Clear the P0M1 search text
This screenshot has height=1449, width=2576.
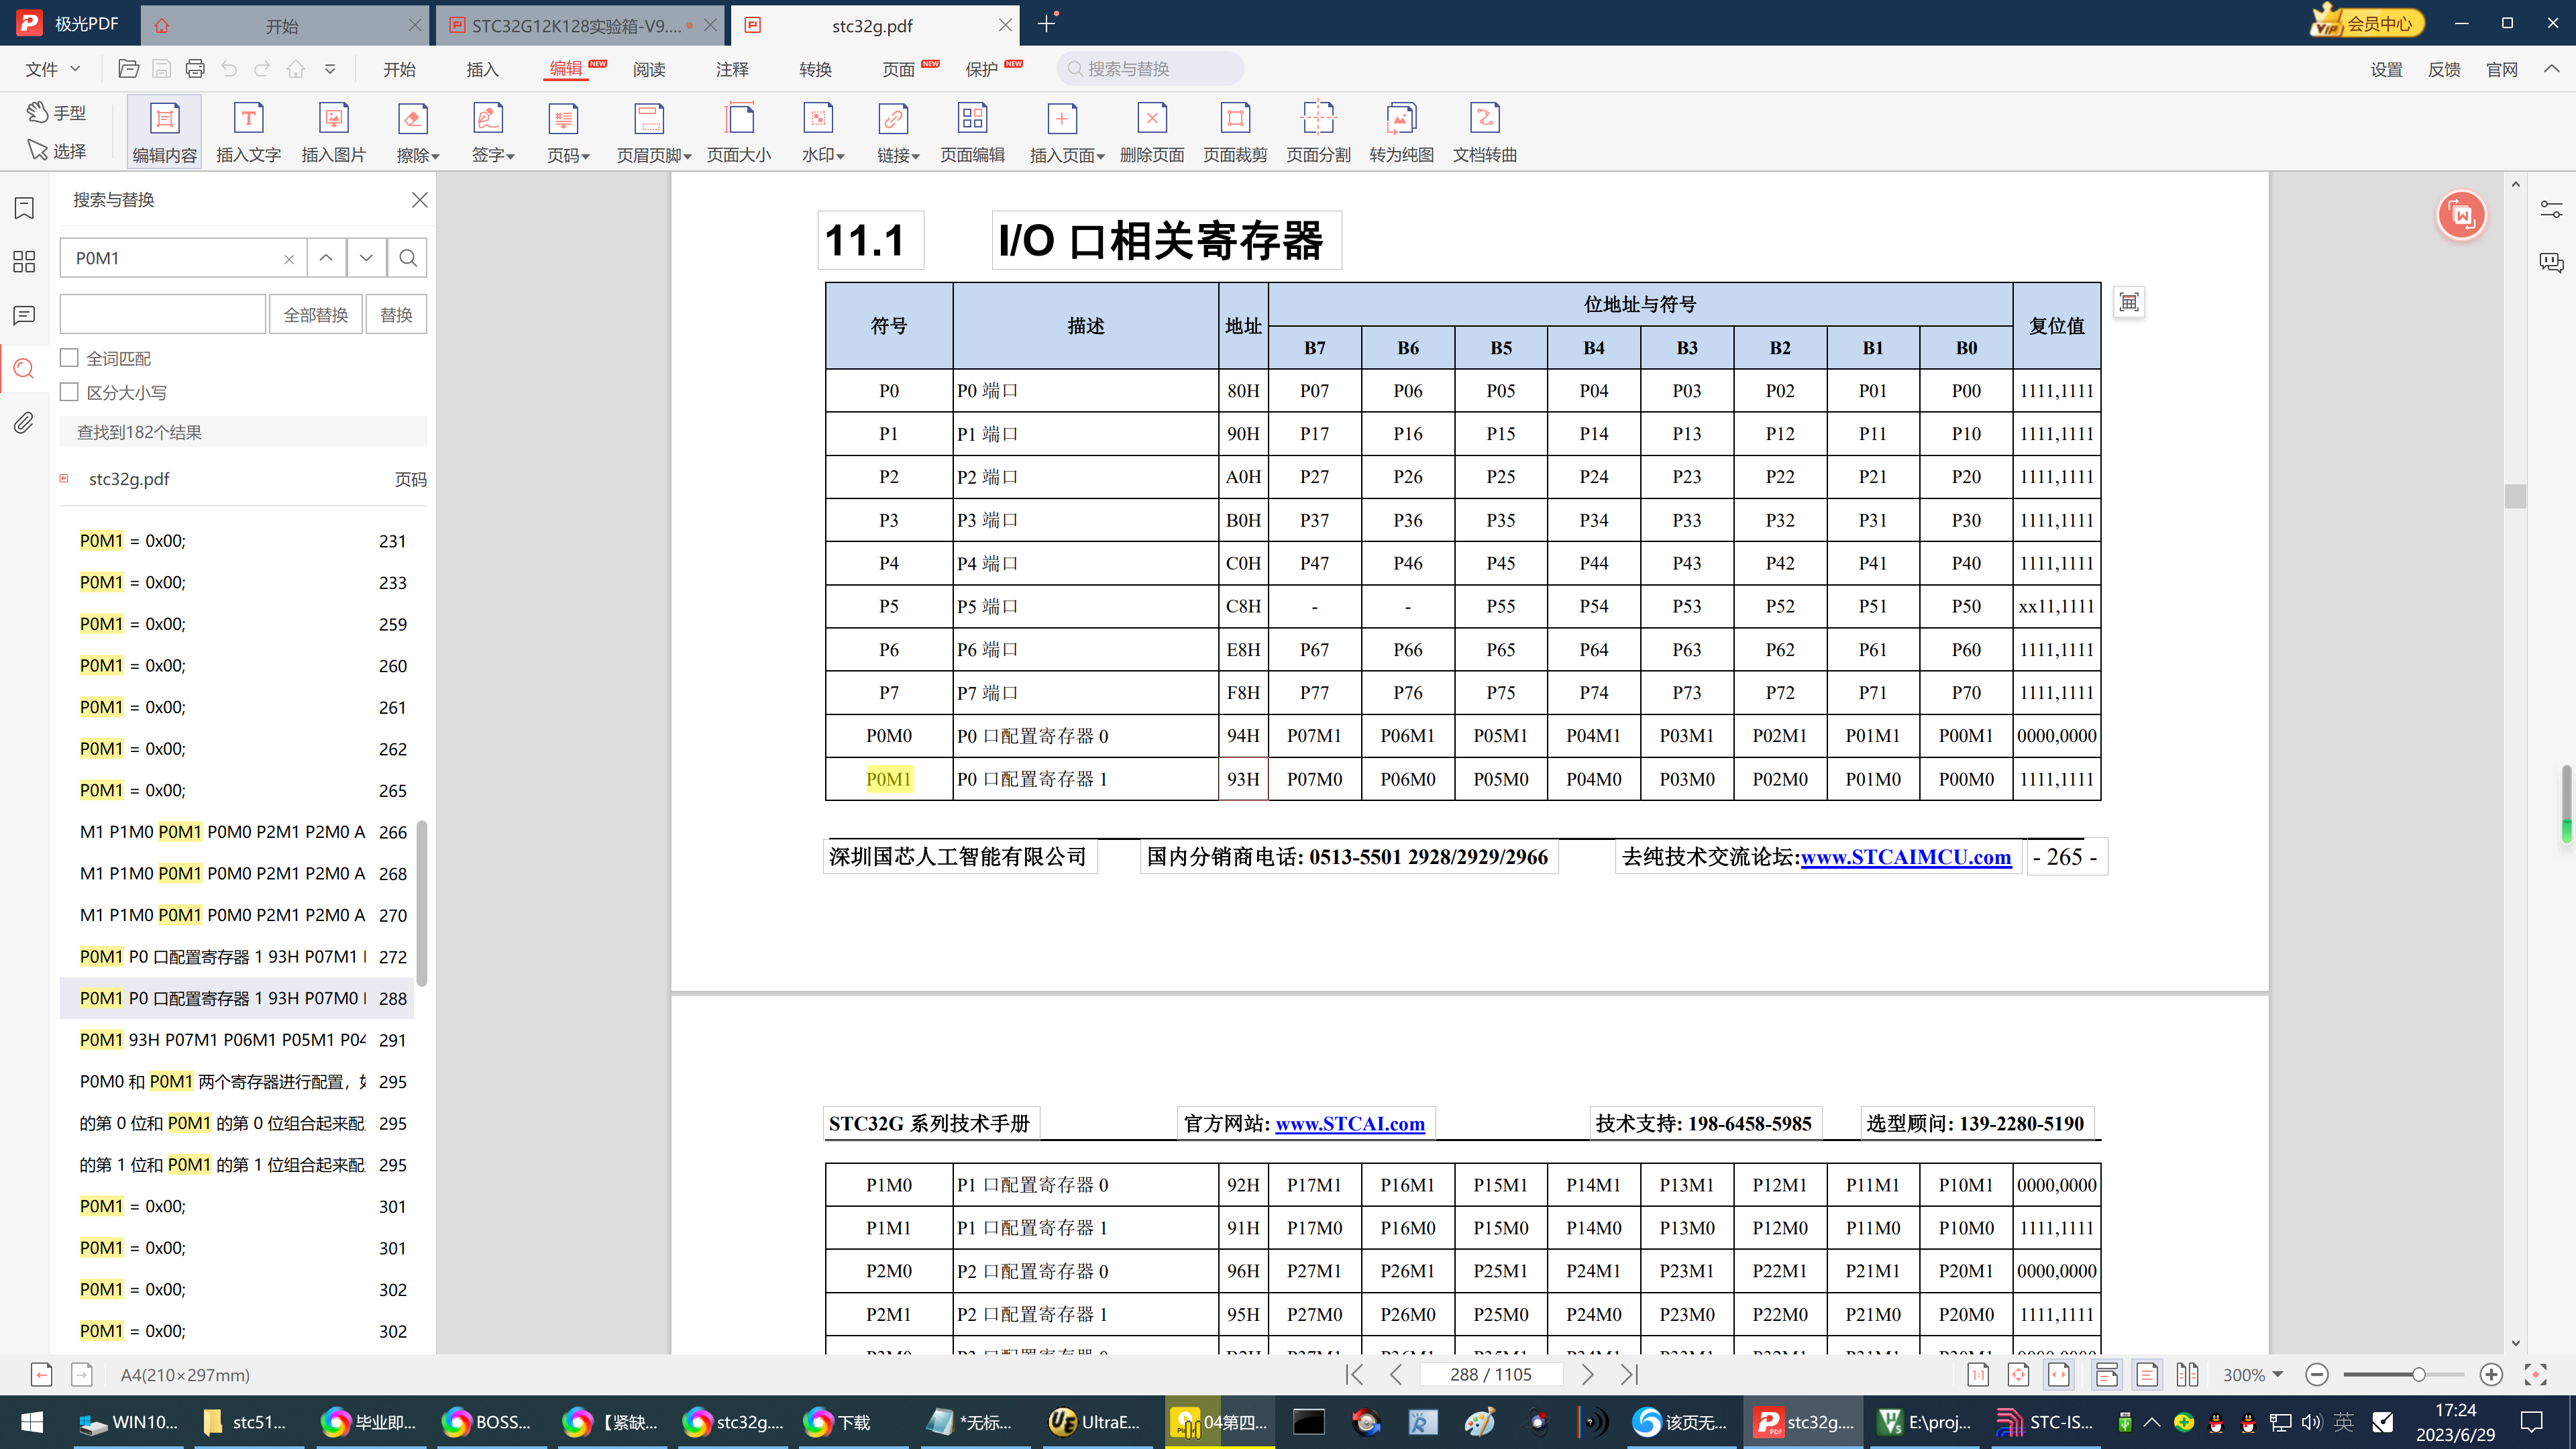point(289,259)
